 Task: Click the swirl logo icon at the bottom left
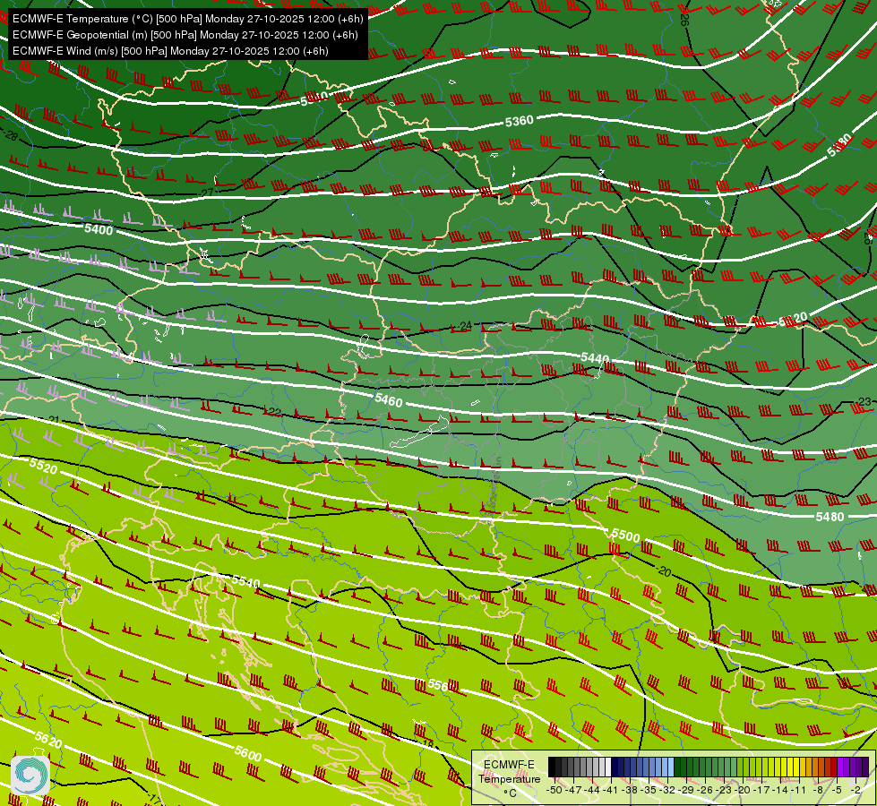pos(30,775)
